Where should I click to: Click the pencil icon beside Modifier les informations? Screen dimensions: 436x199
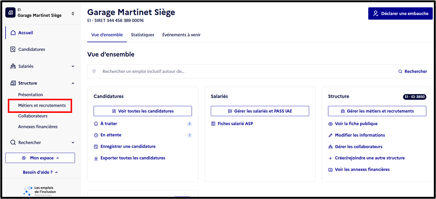point(330,136)
